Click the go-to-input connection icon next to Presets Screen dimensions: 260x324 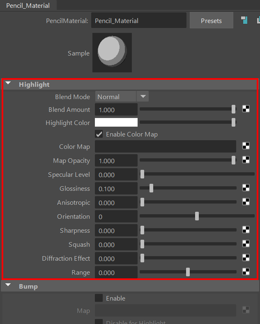[244, 21]
